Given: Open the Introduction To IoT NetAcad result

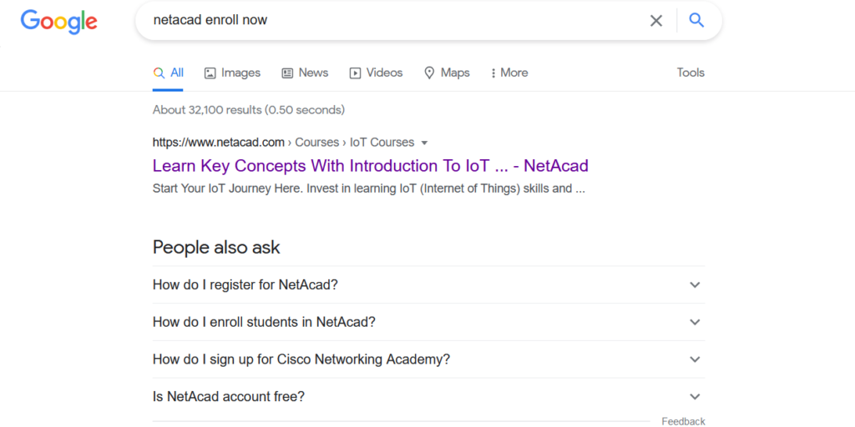Looking at the screenshot, I should 370,165.
